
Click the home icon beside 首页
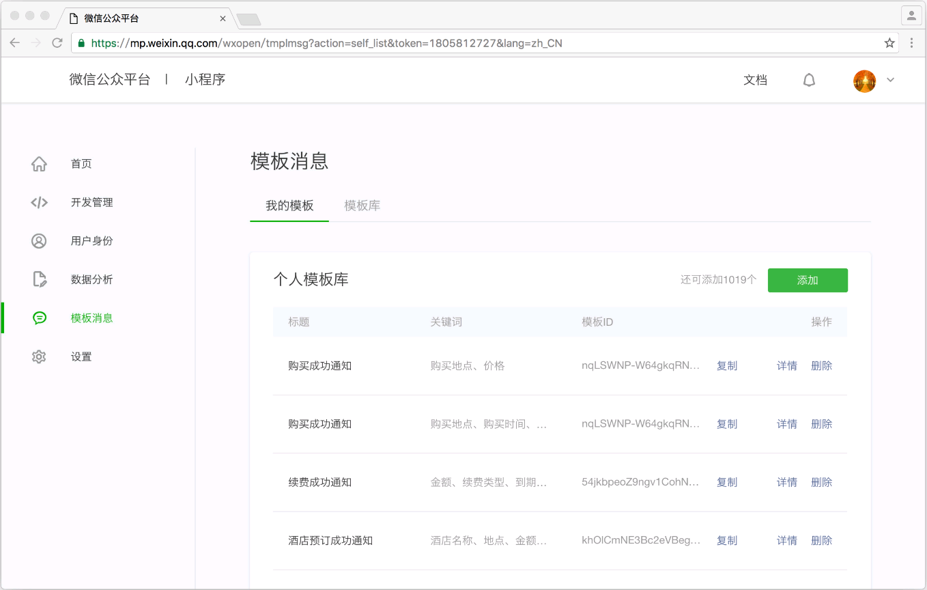(x=39, y=164)
